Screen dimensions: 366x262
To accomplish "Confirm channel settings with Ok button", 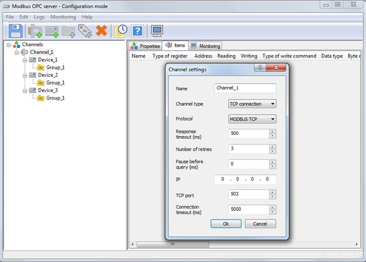I will pyautogui.click(x=226, y=224).
